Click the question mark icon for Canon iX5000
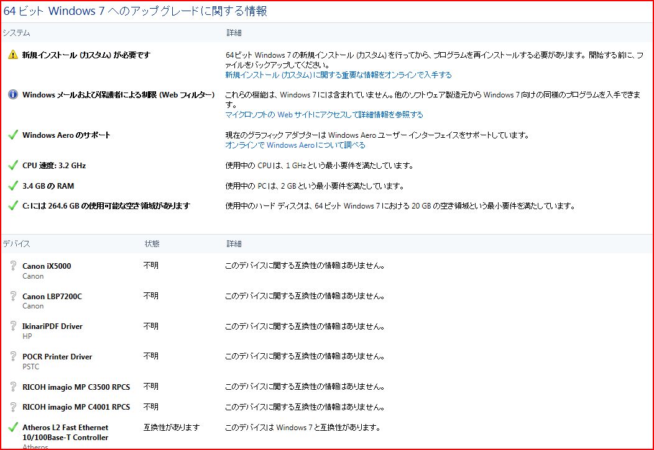The width and height of the screenshot is (654, 450). [x=13, y=266]
